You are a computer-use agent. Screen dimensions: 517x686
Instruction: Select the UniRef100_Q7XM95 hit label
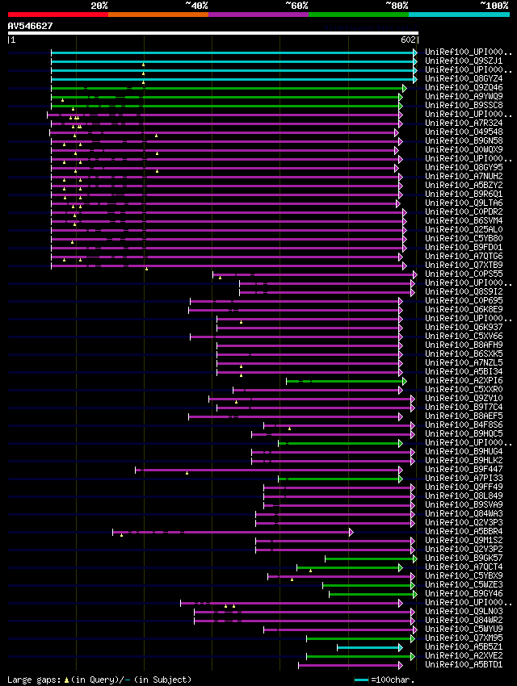[464, 638]
